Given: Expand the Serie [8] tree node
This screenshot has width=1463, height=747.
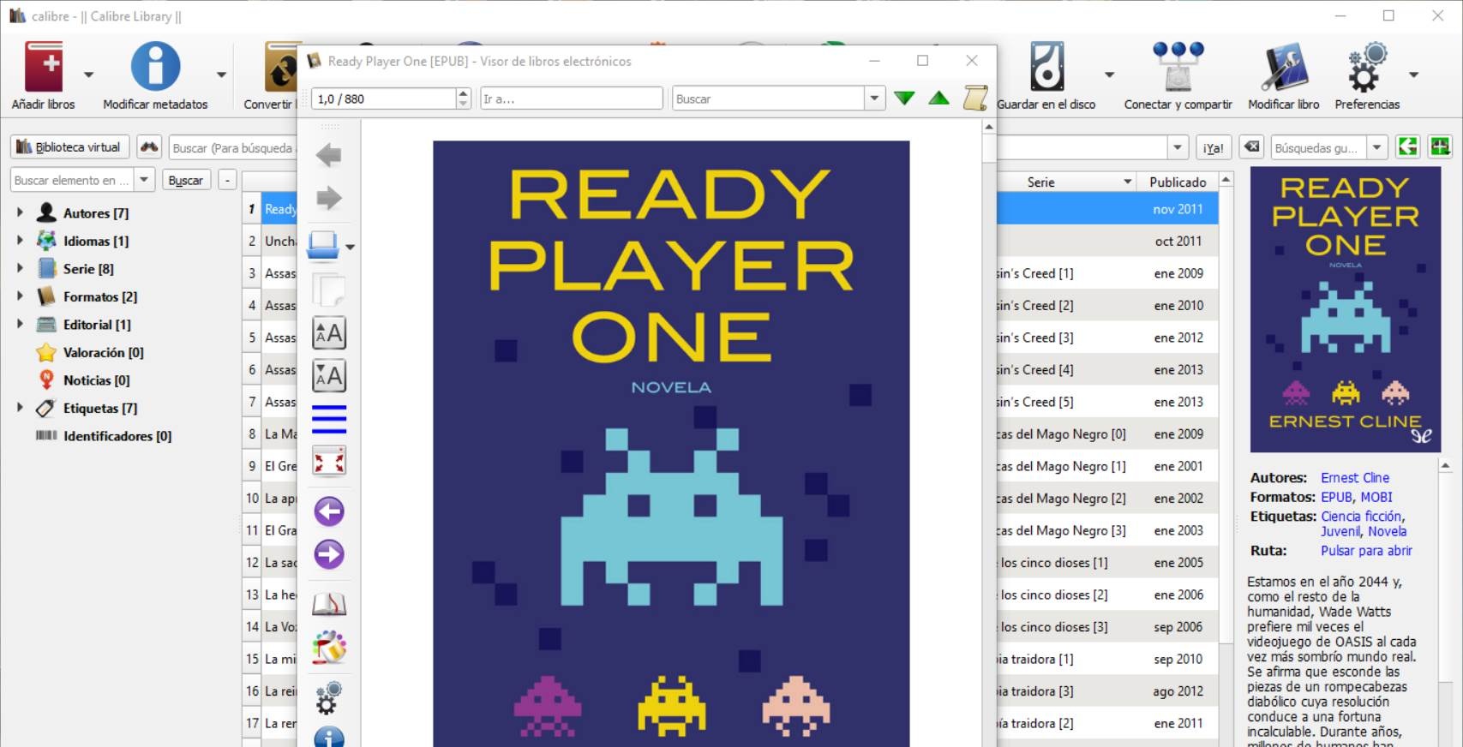Looking at the screenshot, I should [20, 268].
